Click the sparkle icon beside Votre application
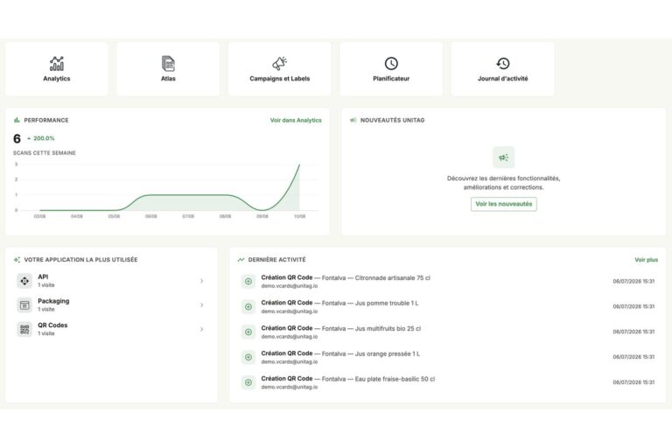The height and width of the screenshot is (448, 672). click(17, 259)
